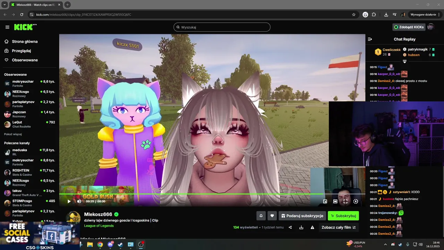The image size is (444, 250).
Task: Click Wymagane działanie browser button
Action: click(x=425, y=15)
